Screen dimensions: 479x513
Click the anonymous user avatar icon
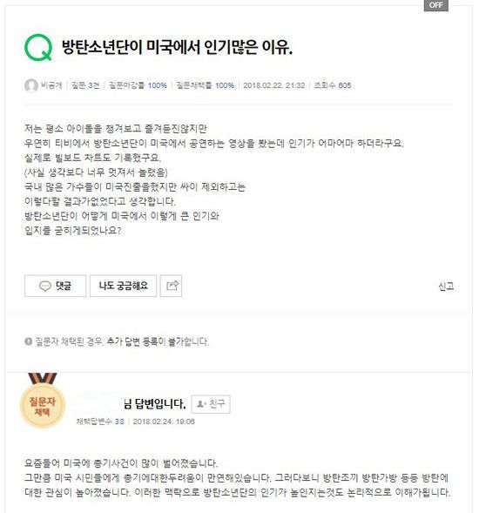[x=31, y=85]
